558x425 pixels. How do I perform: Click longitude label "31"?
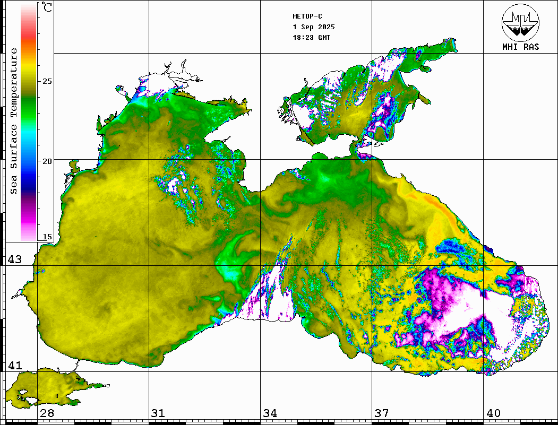pyautogui.click(x=158, y=413)
